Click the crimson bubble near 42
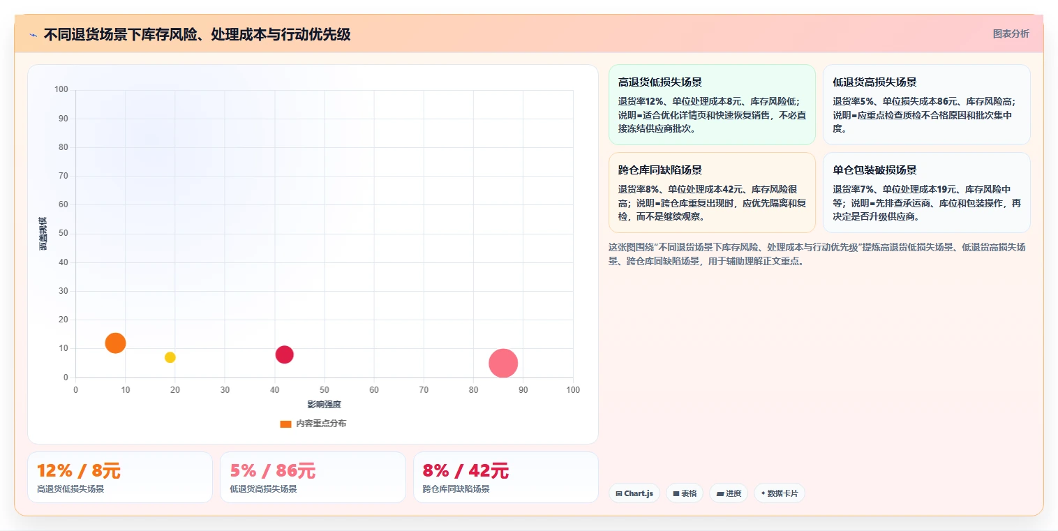1058x531 pixels. (284, 354)
